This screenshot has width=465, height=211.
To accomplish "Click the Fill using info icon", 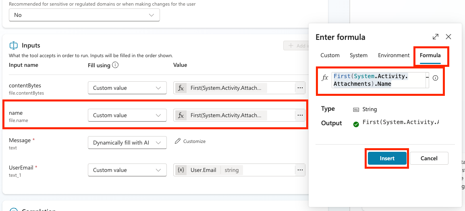I will point(115,65).
